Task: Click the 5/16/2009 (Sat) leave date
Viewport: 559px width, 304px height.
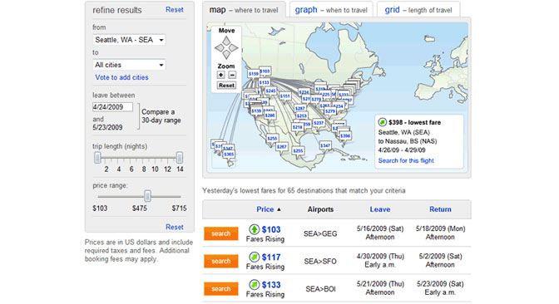Action: coord(380,229)
